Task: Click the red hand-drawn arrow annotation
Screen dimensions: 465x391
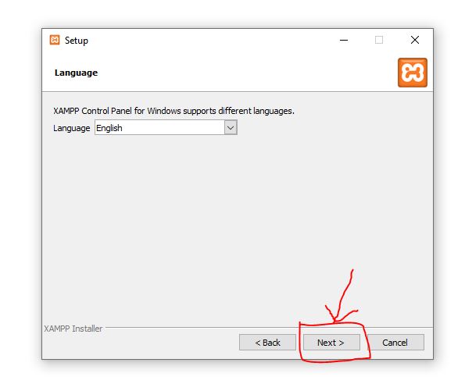Action: pyautogui.click(x=342, y=296)
